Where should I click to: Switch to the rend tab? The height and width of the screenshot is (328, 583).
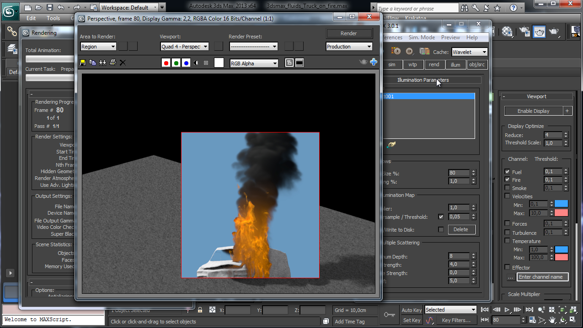tap(434, 65)
